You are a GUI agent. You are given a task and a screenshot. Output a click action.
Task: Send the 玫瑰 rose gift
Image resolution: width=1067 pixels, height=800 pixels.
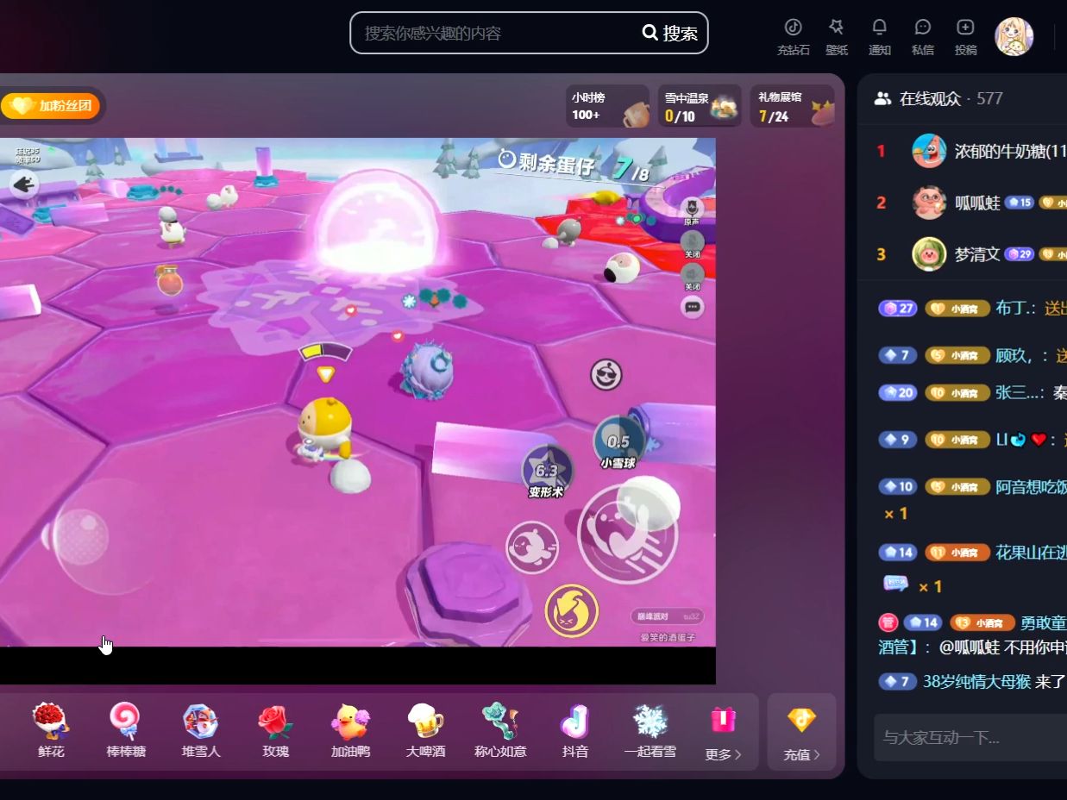point(275,730)
